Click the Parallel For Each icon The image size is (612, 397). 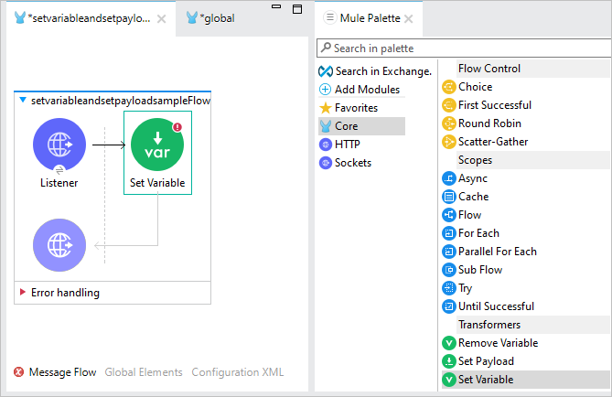click(449, 252)
